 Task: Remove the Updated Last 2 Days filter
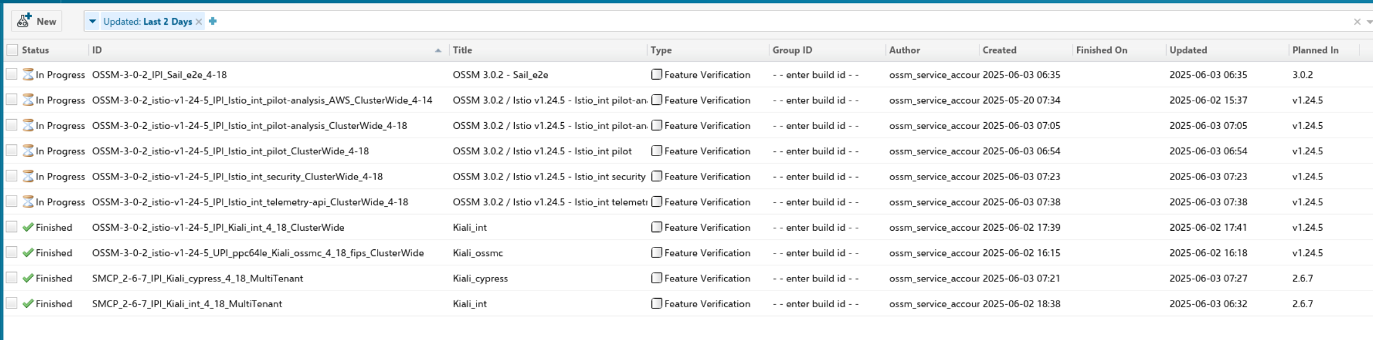[199, 22]
